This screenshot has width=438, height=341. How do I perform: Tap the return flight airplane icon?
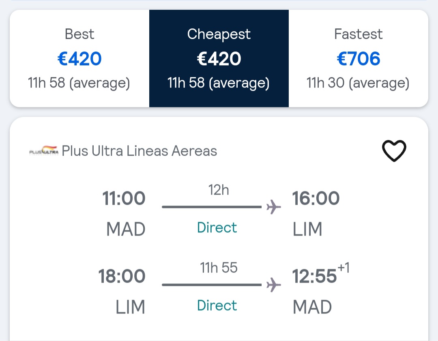(273, 285)
